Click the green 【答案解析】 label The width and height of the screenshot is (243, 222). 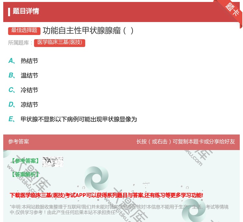pyautogui.click(x=25, y=174)
